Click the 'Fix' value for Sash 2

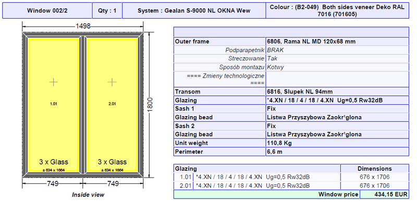coord(272,126)
